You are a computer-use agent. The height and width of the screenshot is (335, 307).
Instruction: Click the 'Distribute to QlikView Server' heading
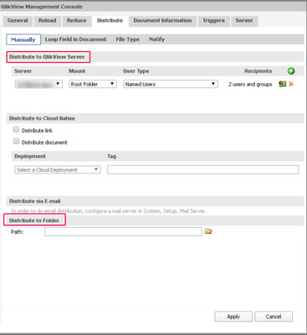[x=47, y=57]
